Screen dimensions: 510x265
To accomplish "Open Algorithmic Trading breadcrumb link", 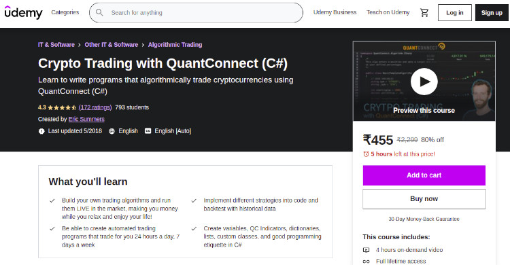I will [x=175, y=45].
